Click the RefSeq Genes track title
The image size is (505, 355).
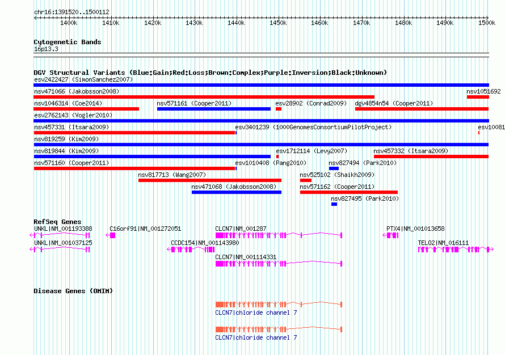point(57,222)
